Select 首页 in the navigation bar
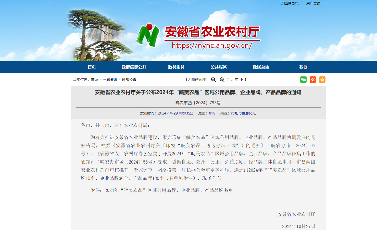The height and width of the screenshot is (230, 377). (92, 67)
